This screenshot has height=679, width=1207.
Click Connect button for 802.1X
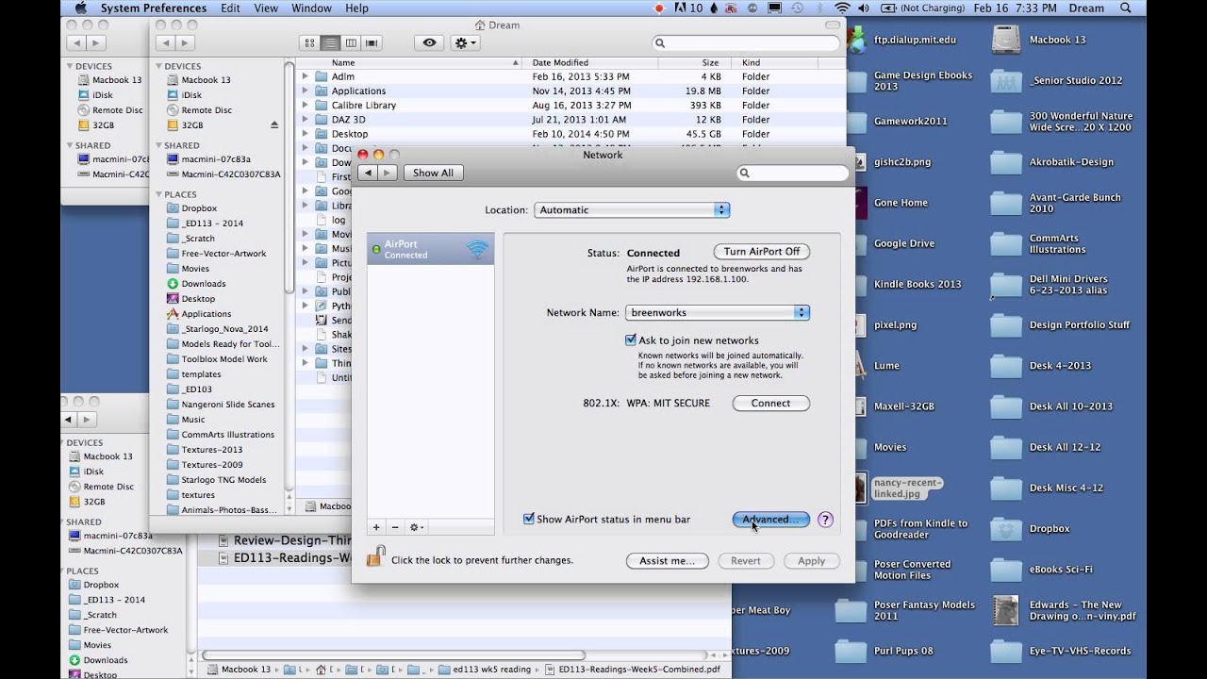(770, 403)
